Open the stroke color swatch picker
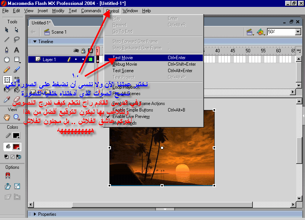 pyautogui.click(x=16, y=136)
